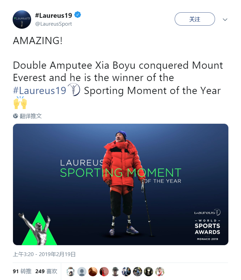Screen dimensions: 241x280
Task: Open the #Laureus19 hashtag in tweet text
Action: click(39, 91)
